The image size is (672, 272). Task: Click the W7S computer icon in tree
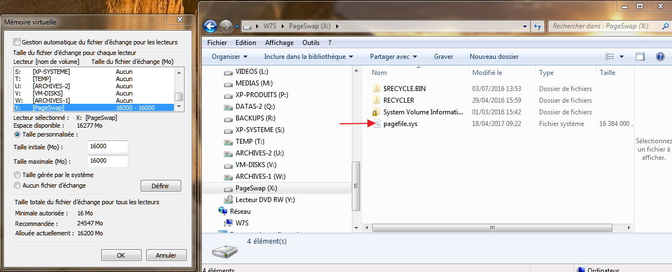pos(228,223)
